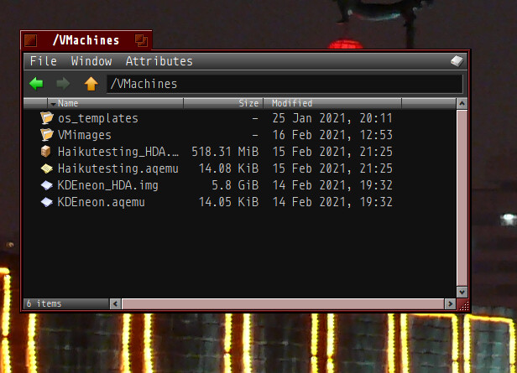Sort by the Modified column header
The height and width of the screenshot is (373, 517).
(x=332, y=103)
